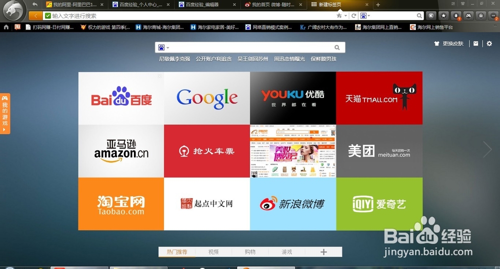
Task: Open the 淘宝网 Taobao.com tile
Action: point(121,204)
